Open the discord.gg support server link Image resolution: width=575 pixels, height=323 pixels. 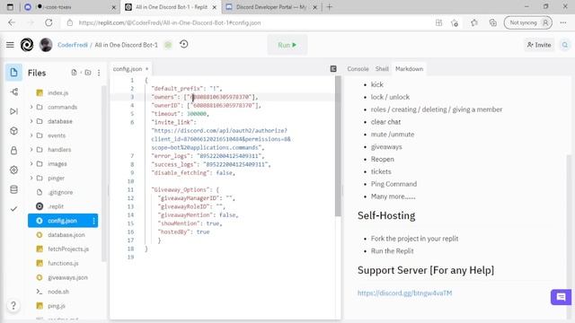click(x=405, y=293)
